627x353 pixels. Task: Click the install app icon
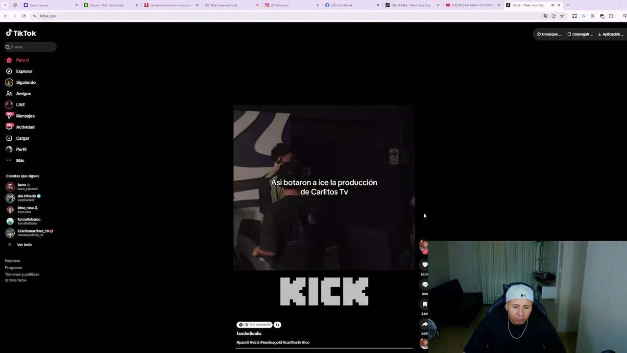click(554, 16)
